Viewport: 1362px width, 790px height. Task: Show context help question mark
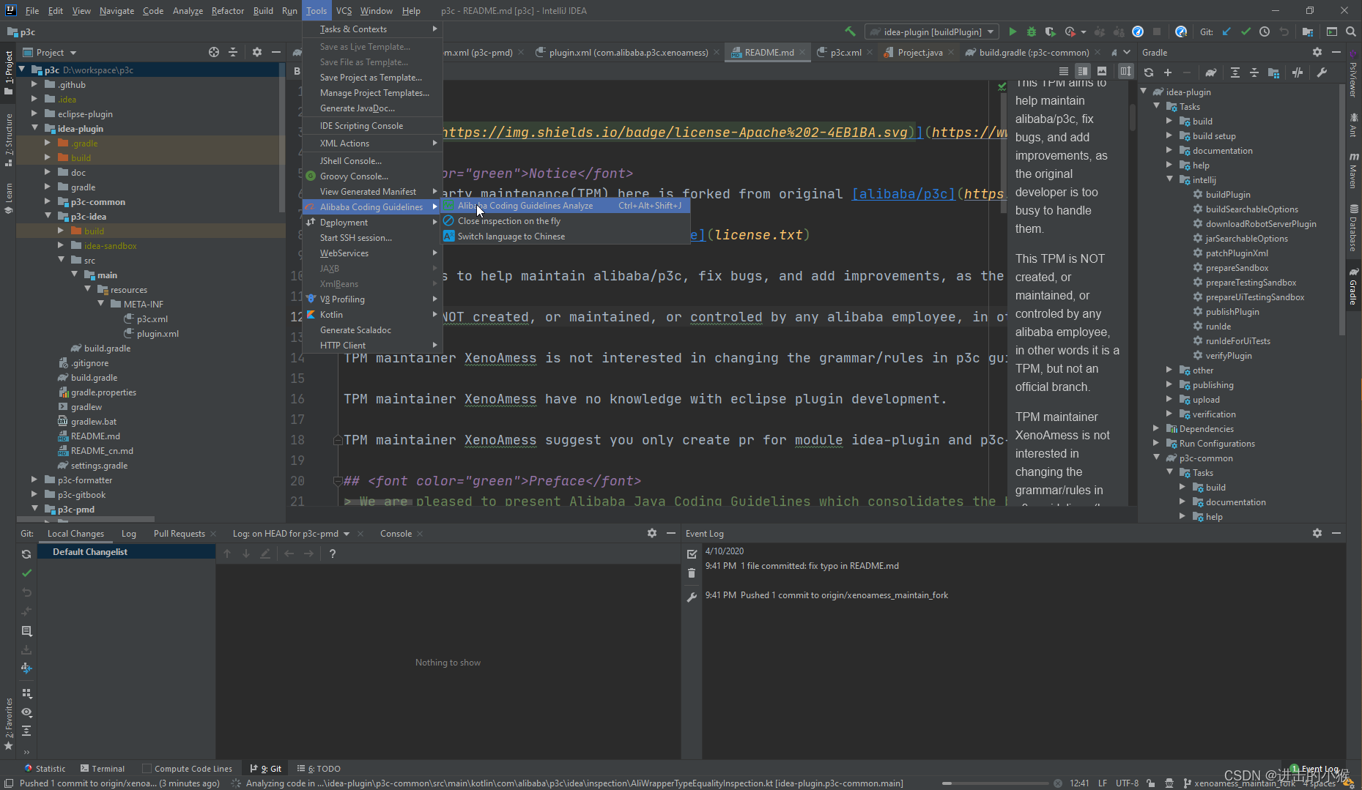(333, 554)
